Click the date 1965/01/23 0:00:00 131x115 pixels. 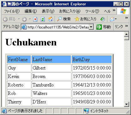coord(92,93)
